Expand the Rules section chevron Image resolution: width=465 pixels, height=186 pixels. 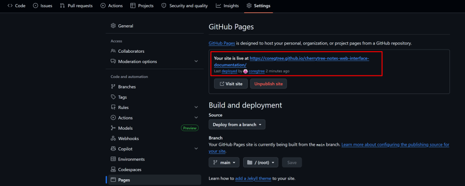[x=196, y=107]
